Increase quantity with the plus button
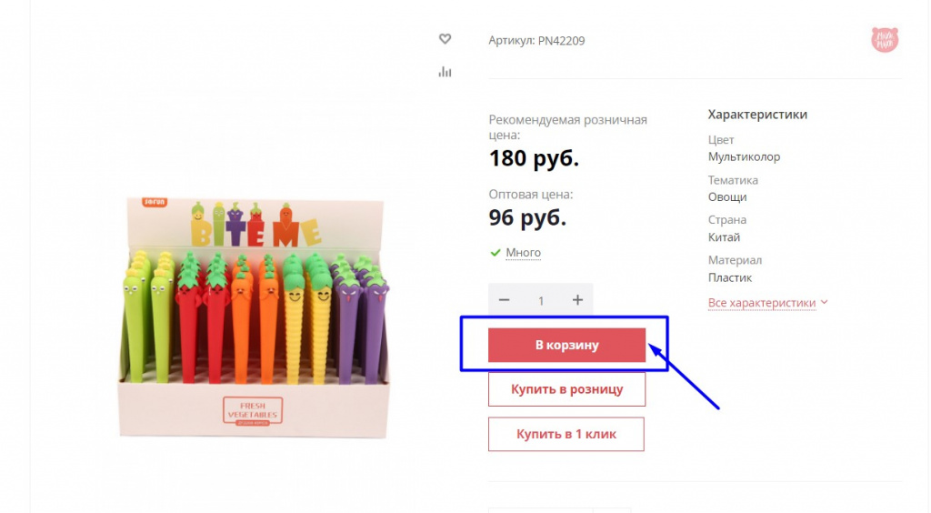The width and height of the screenshot is (931, 513). pos(577,300)
